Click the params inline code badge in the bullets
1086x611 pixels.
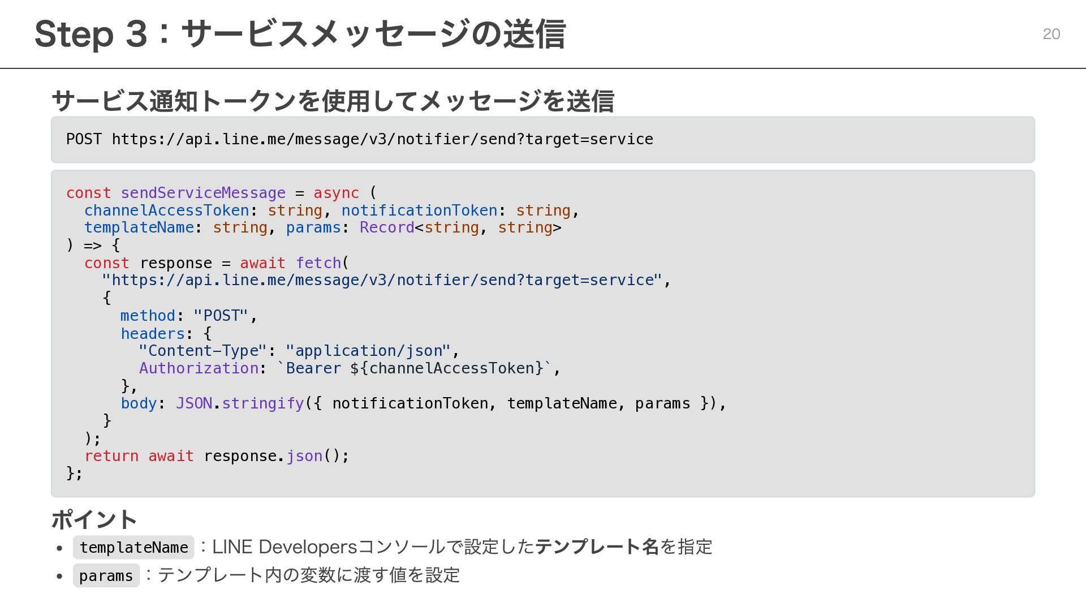point(106,576)
